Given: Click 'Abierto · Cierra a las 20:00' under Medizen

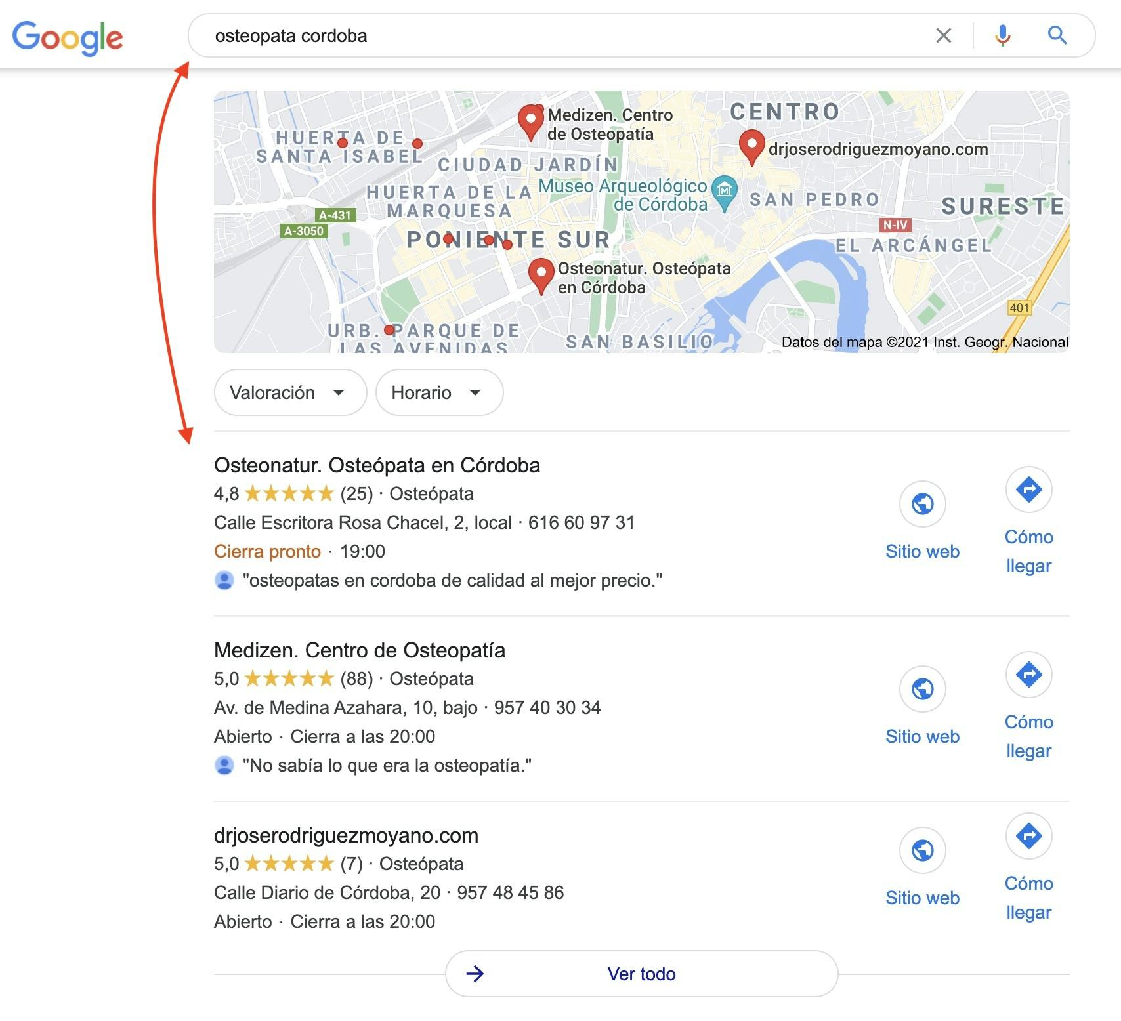Looking at the screenshot, I should 324,736.
